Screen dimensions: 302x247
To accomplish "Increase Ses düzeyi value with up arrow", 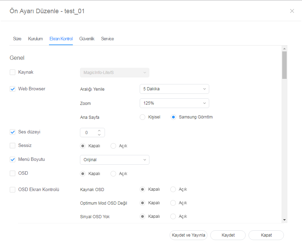I will coord(99,131).
